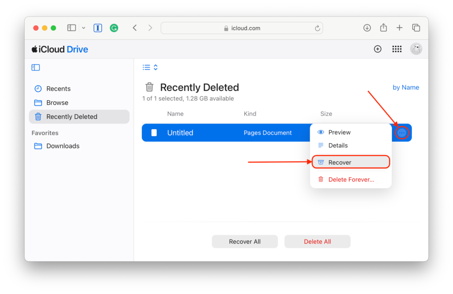Click the Delete All button
Viewport: 453px width, 294px height.
click(x=317, y=242)
